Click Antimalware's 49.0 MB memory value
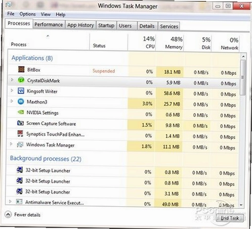Image resolution: width=252 pixels, height=229 pixels. tap(170, 204)
